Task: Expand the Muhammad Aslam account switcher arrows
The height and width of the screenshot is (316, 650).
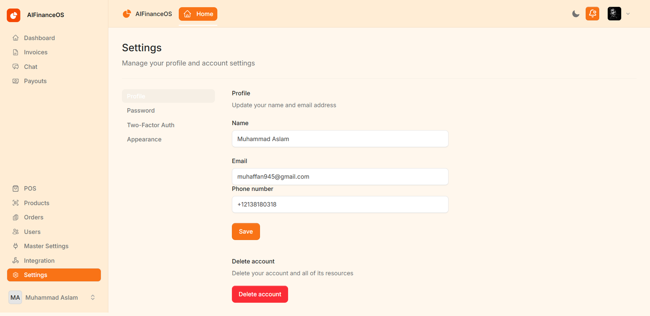Action: pos(93,297)
